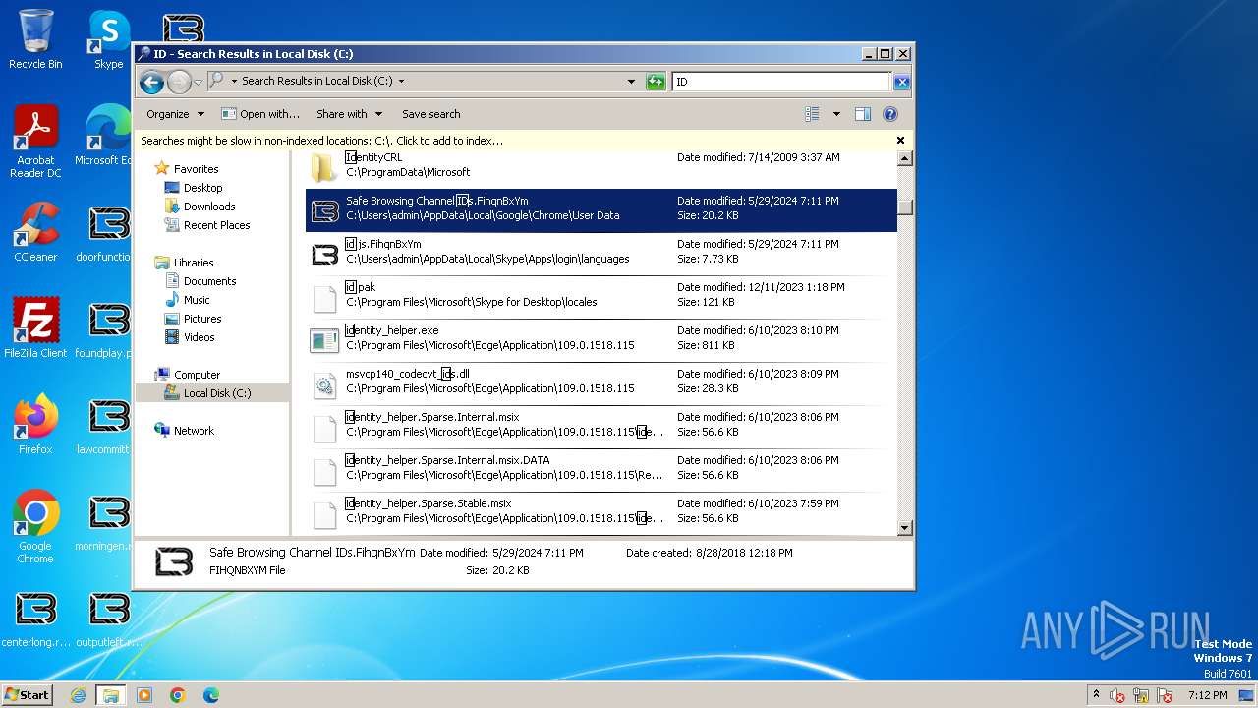Image resolution: width=1258 pixels, height=708 pixels.
Task: Select identity_helper.Sparse.Internal.msix result
Action: tap(600, 427)
